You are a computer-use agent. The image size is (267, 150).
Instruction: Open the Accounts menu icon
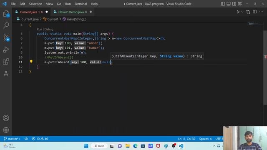(x=6, y=118)
